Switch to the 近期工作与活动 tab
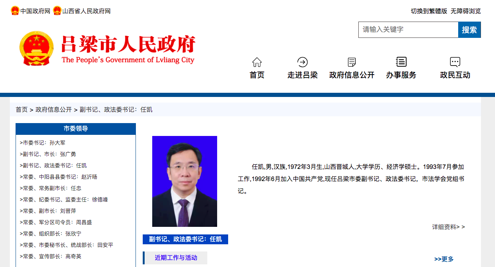The image size is (495, 267). pos(176,258)
